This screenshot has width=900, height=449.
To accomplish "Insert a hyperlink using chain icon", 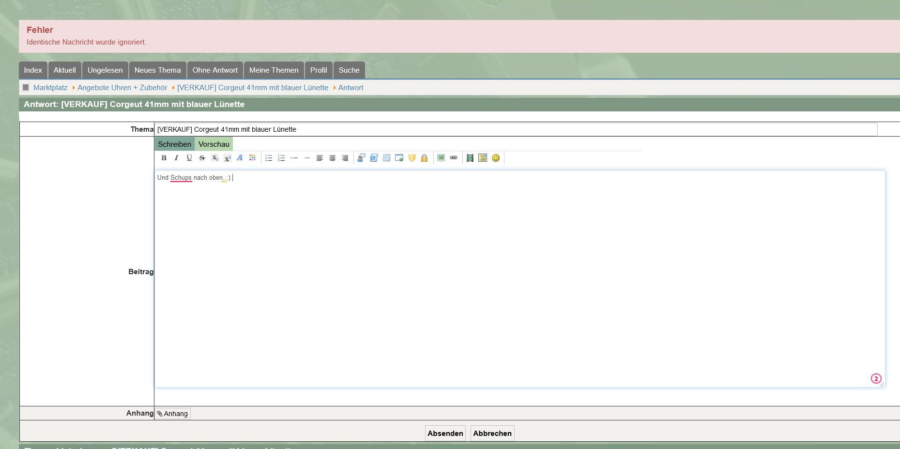I will 454,158.
